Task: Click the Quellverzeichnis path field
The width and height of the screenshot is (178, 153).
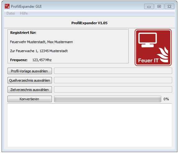Action: point(113,80)
